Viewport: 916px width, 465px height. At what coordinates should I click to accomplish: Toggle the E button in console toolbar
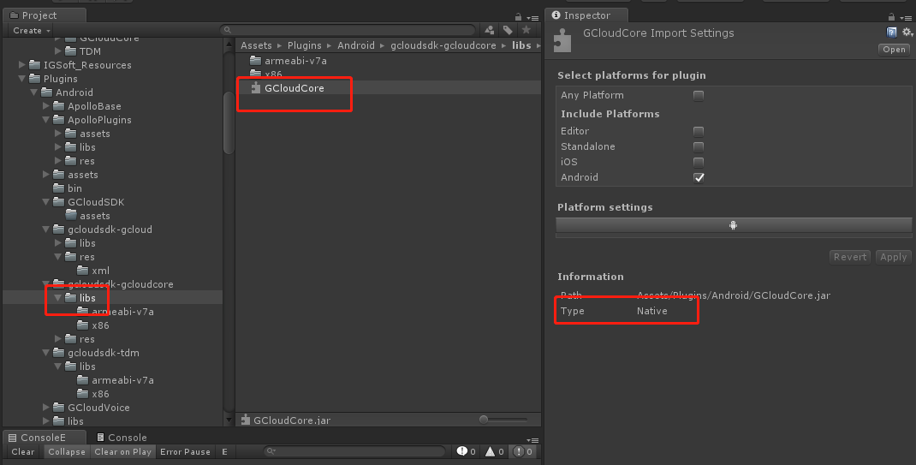click(224, 451)
